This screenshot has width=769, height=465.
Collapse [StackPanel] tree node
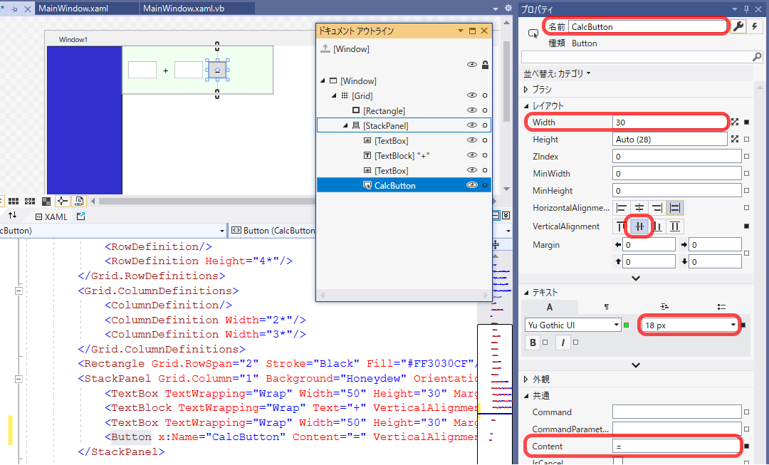tap(346, 125)
